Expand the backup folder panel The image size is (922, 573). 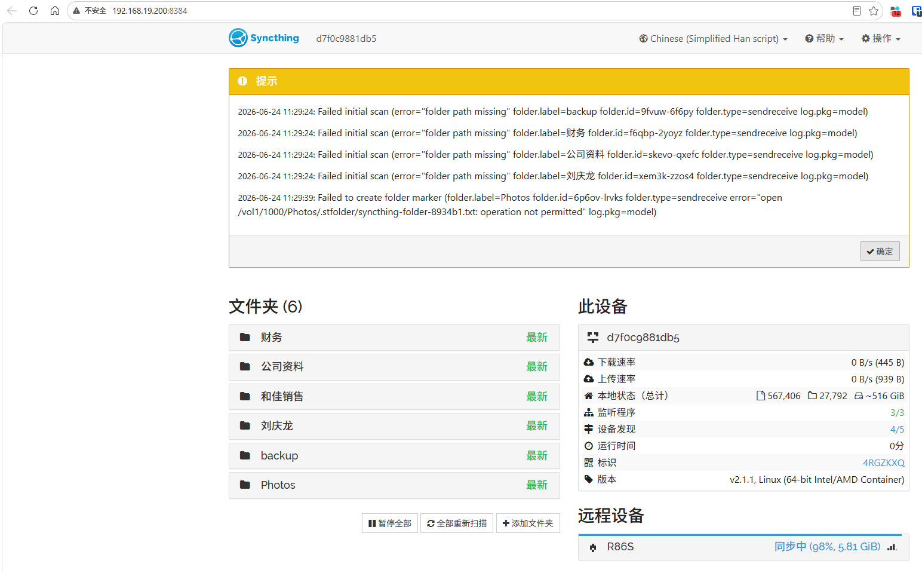pyautogui.click(x=394, y=456)
